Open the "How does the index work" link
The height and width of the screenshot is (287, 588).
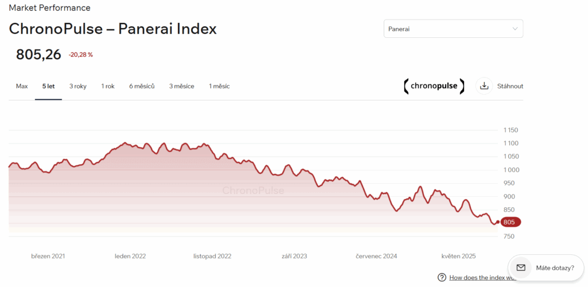[x=482, y=277]
